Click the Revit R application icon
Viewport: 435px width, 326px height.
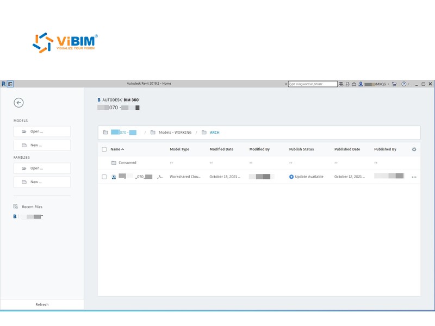(4, 84)
